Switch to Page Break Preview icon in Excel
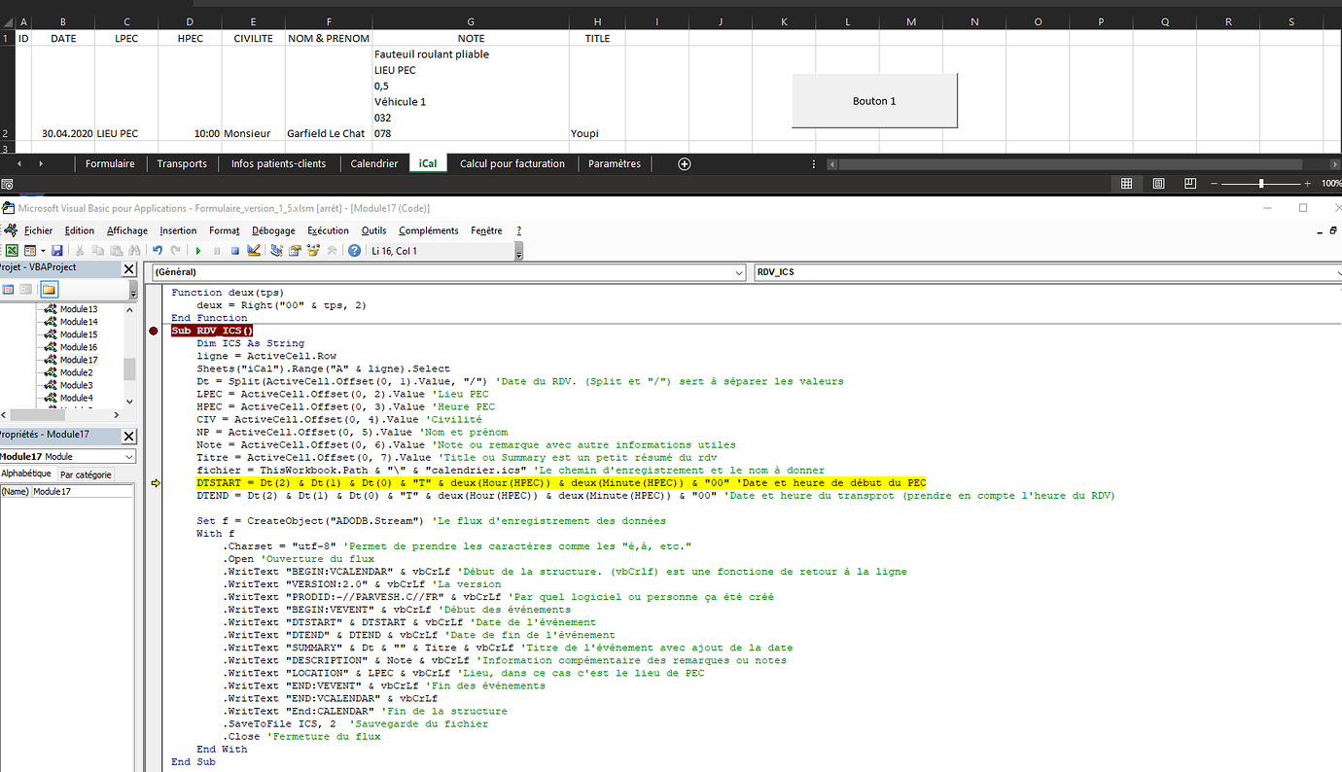The image size is (1342, 772). click(1190, 183)
